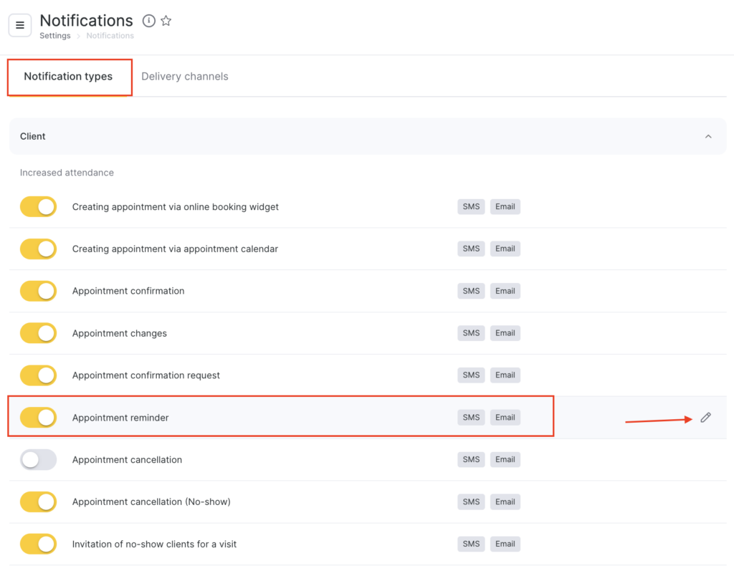734x571 pixels.
Task: Click Email tag for Appointment cancellation (No-show)
Action: click(x=505, y=502)
